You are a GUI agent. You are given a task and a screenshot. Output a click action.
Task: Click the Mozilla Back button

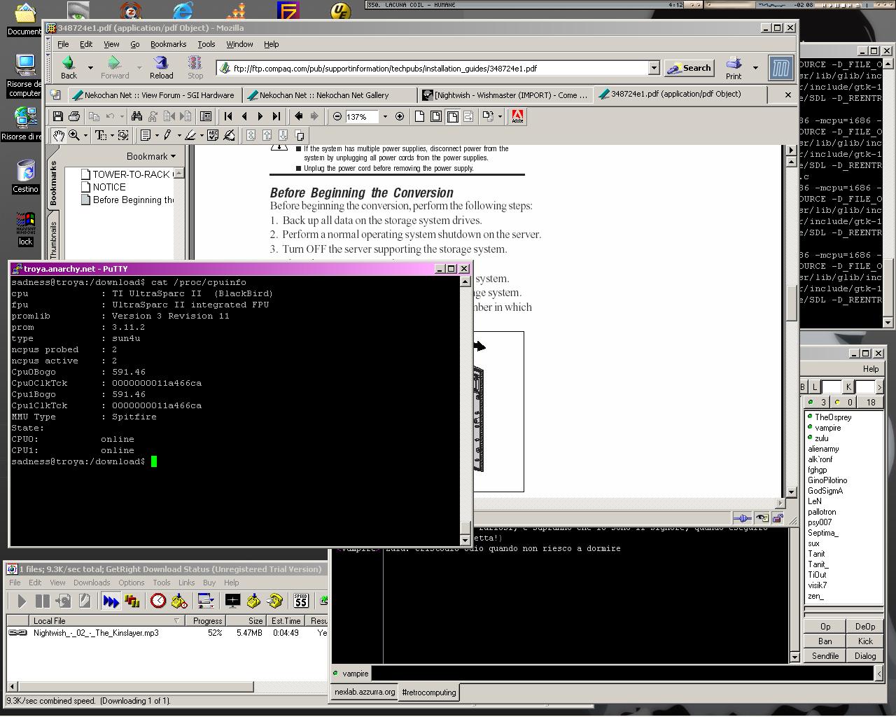click(x=69, y=67)
